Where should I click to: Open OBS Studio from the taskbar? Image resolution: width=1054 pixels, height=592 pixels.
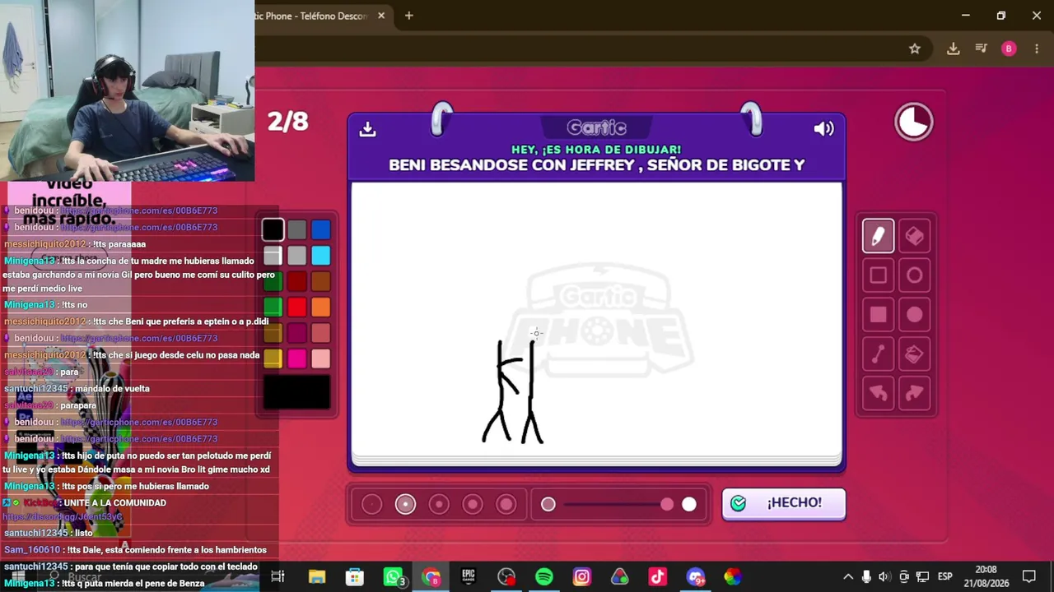tap(506, 577)
